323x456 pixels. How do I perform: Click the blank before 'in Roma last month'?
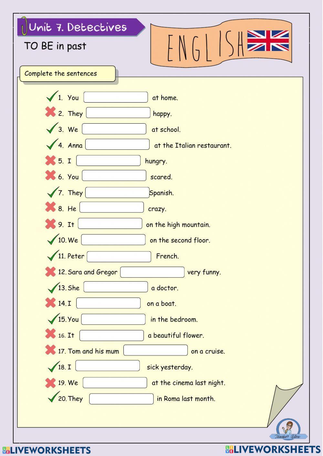[x=121, y=399]
